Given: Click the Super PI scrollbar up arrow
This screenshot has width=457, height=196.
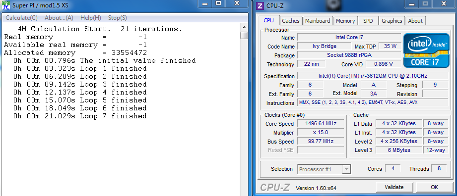Looking at the screenshot, I should point(244,28).
